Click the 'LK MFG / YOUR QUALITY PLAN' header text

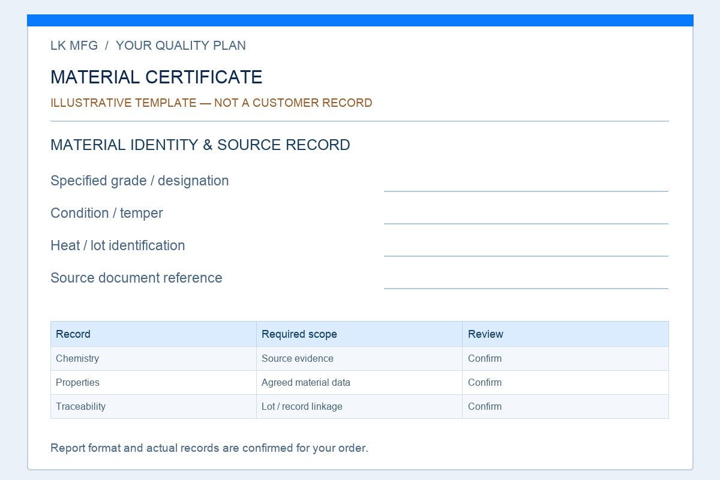148,46
